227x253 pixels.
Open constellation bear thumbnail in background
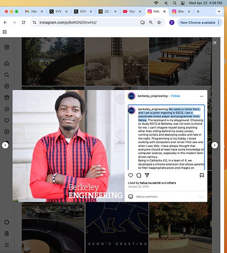[117, 228]
